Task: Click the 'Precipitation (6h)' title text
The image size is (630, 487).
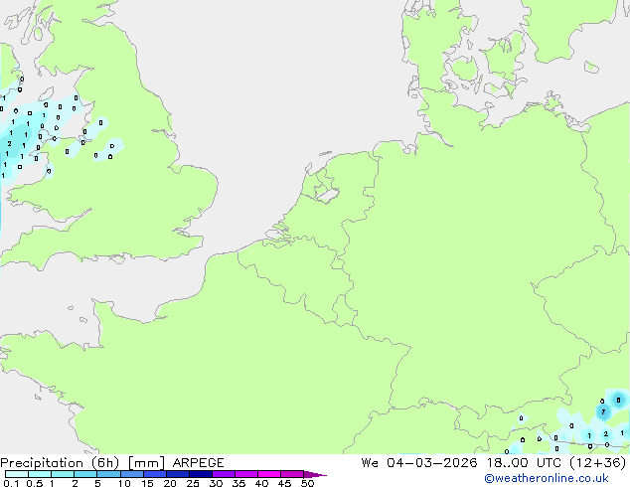Action: click(x=60, y=463)
